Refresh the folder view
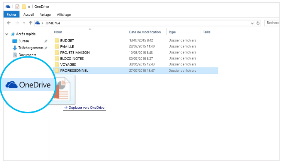Screen dimensions: 283x163 [x=258, y=23]
